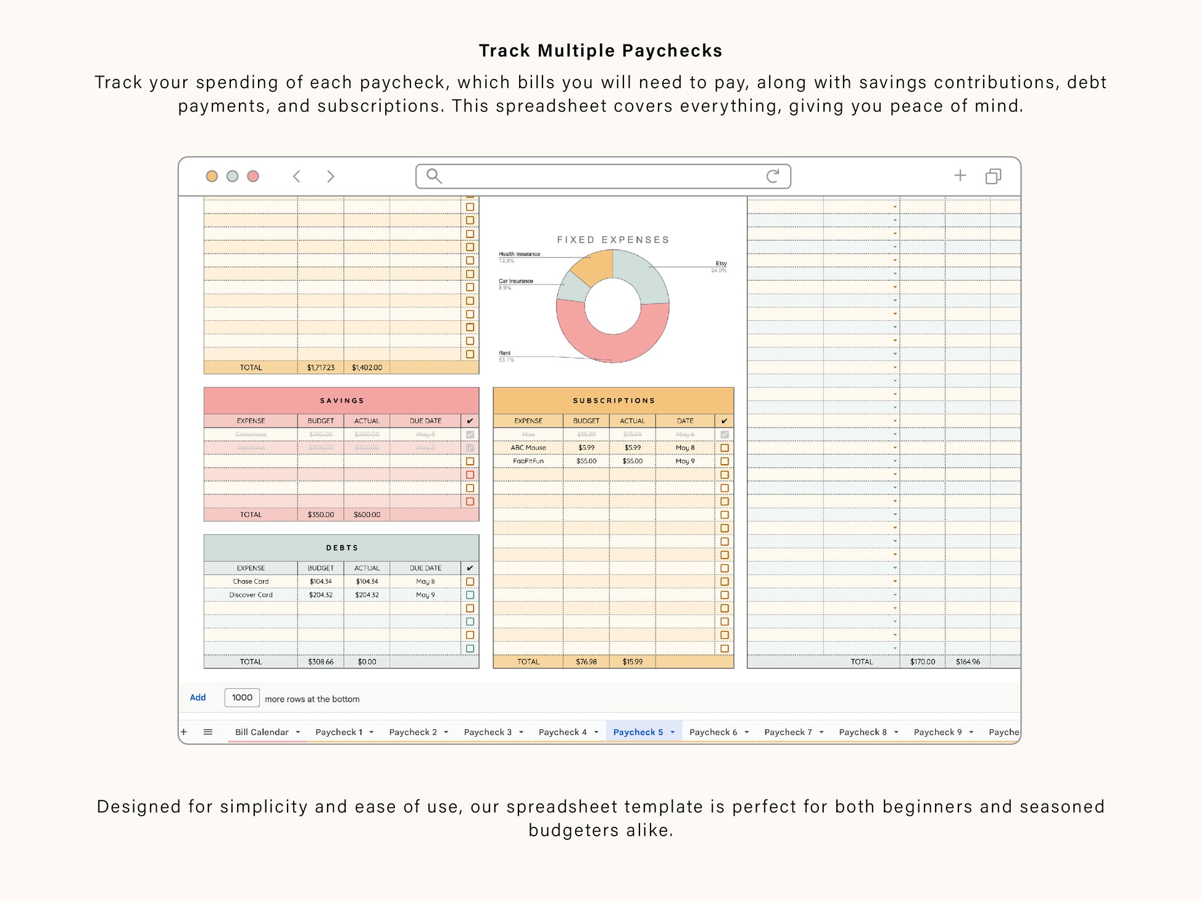Click the 1000 rows input field

(x=242, y=697)
